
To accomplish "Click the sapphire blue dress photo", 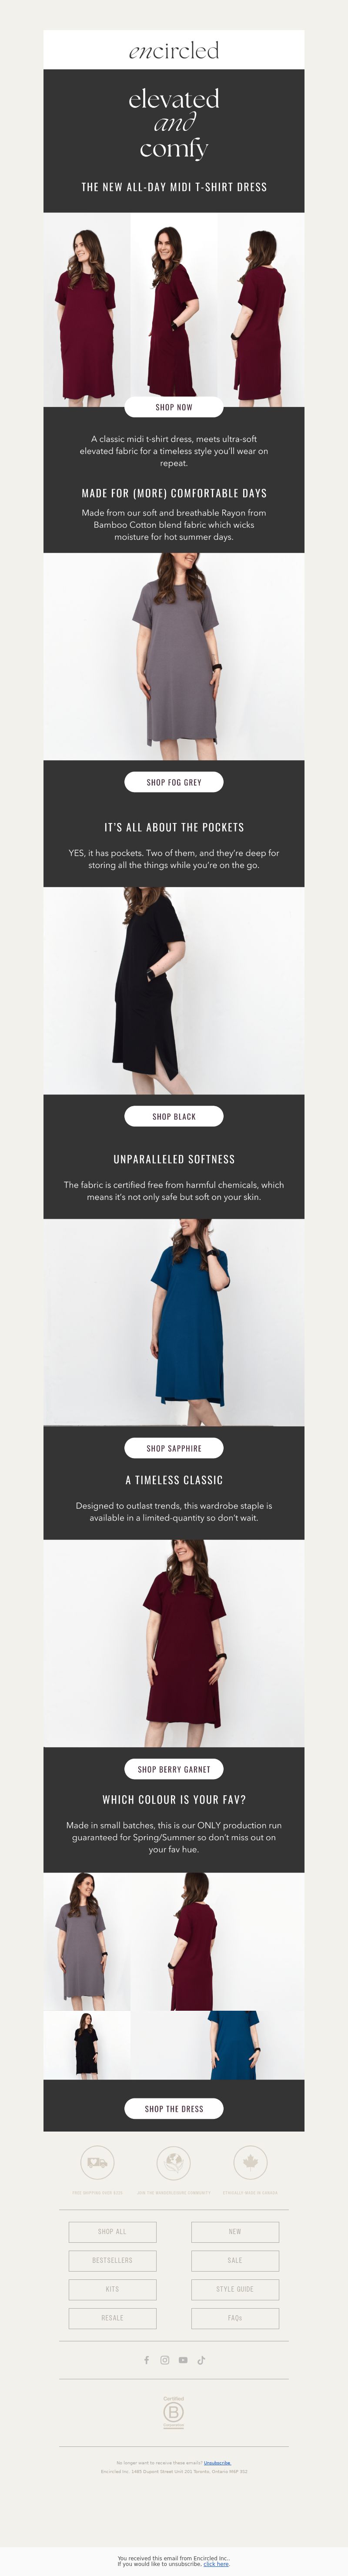I will point(174,1322).
